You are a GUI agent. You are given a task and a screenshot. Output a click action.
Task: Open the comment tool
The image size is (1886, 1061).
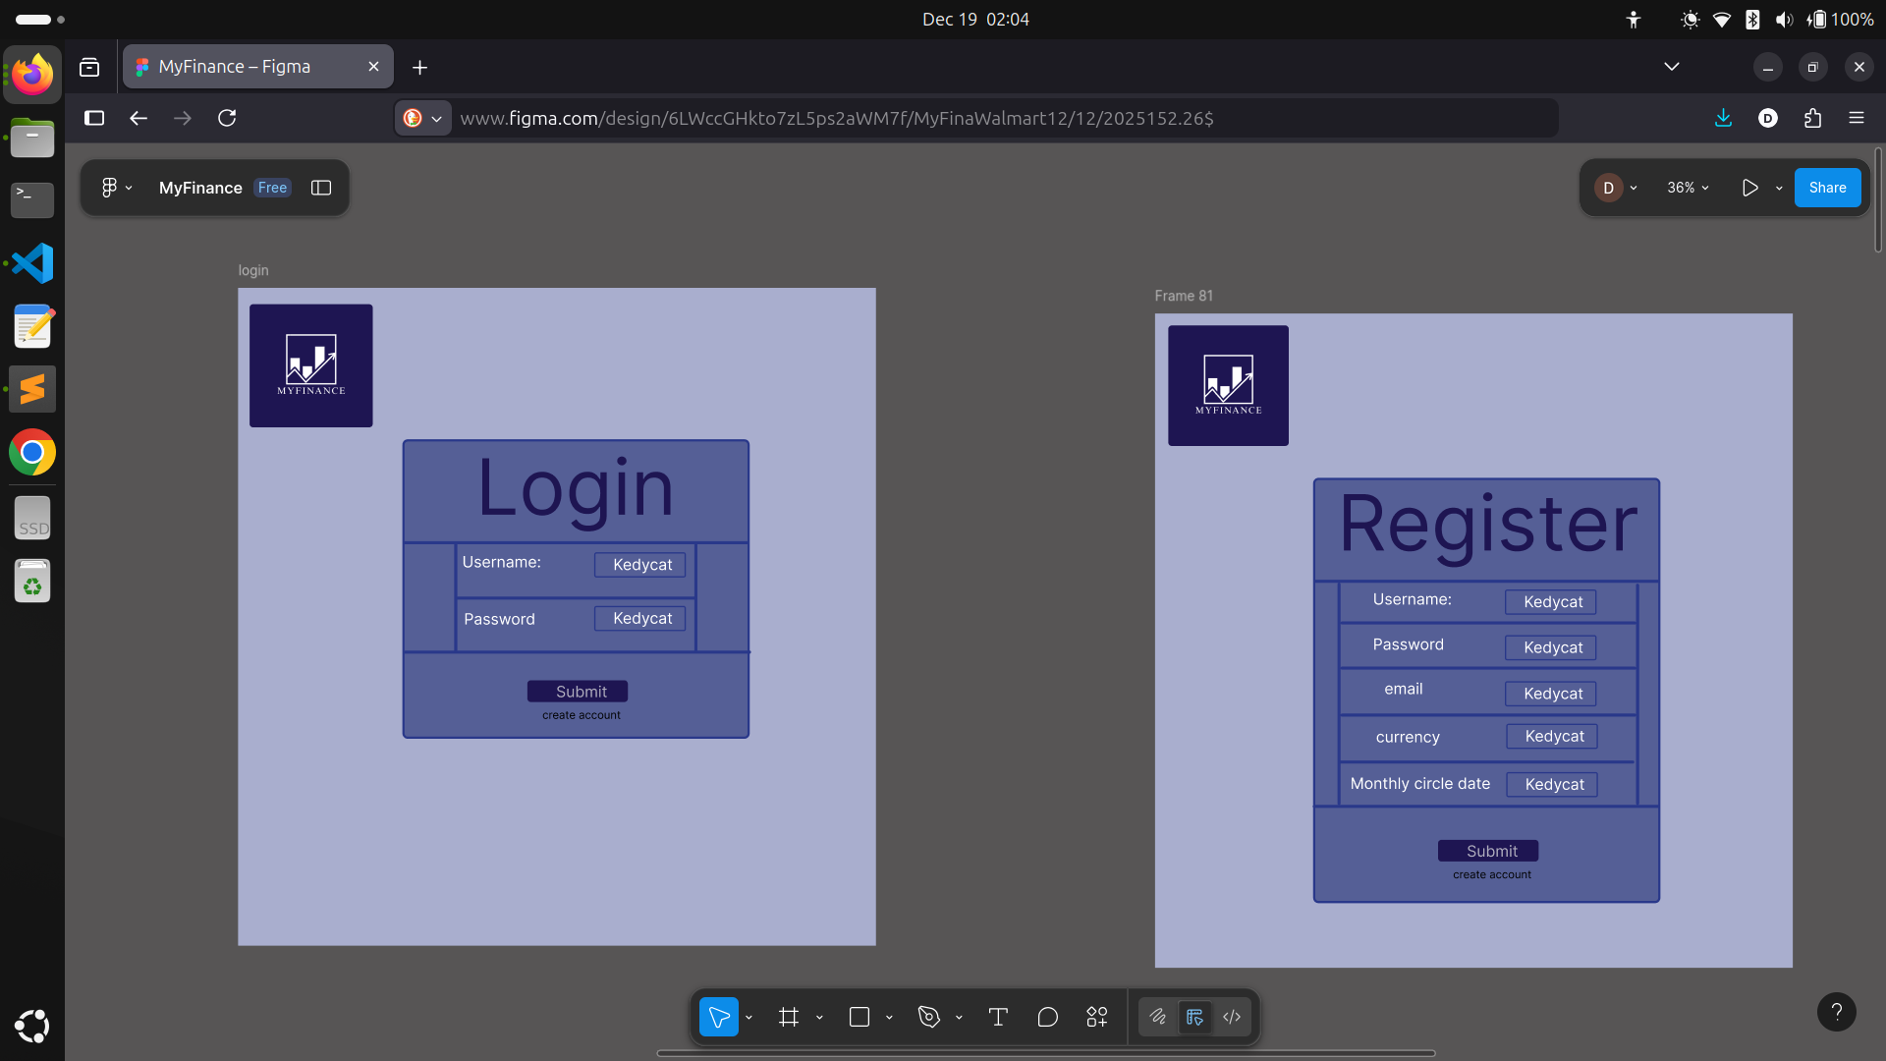[1047, 1017]
